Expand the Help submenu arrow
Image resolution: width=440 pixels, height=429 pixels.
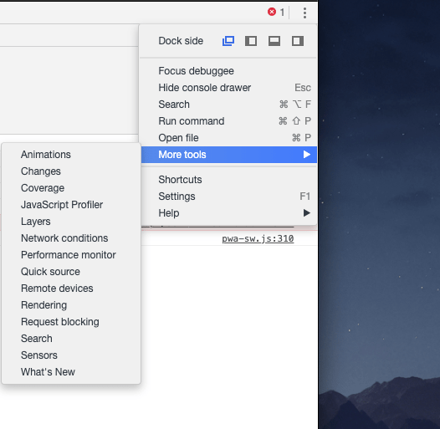pyautogui.click(x=307, y=213)
